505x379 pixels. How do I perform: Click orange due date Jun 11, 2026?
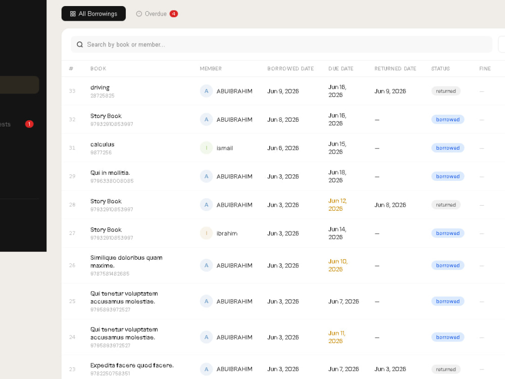[x=336, y=337]
